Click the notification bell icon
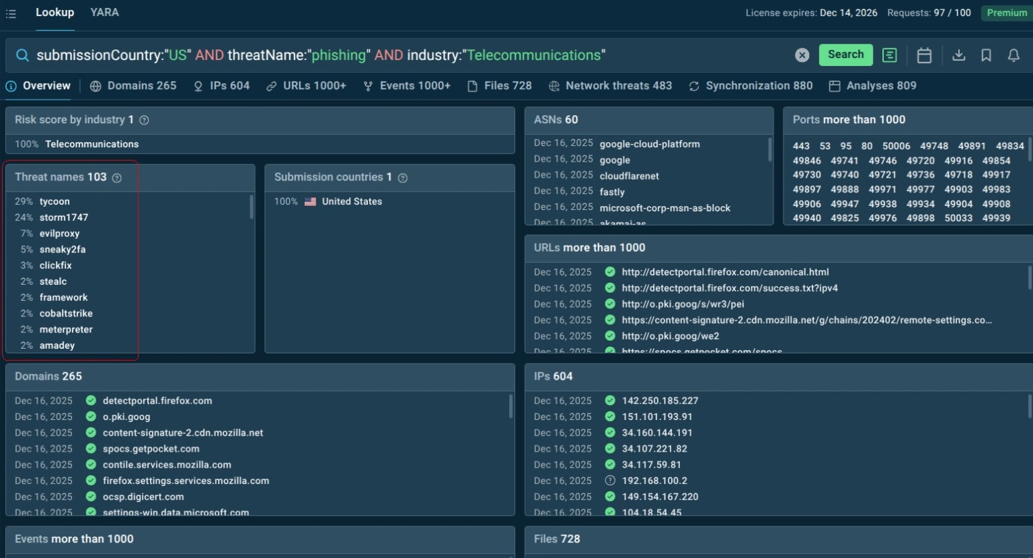 (x=1013, y=55)
